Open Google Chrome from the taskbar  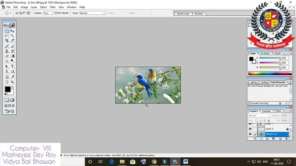click(x=154, y=162)
